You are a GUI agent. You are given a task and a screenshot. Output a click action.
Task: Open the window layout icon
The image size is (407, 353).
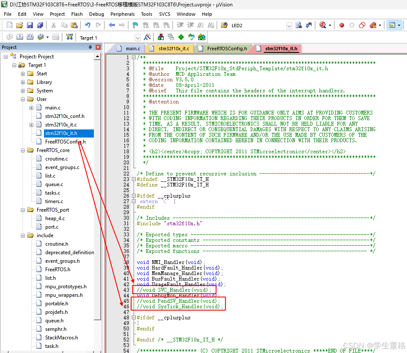(x=392, y=25)
